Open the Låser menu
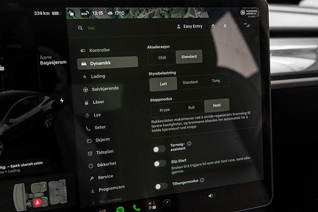 (x=95, y=102)
